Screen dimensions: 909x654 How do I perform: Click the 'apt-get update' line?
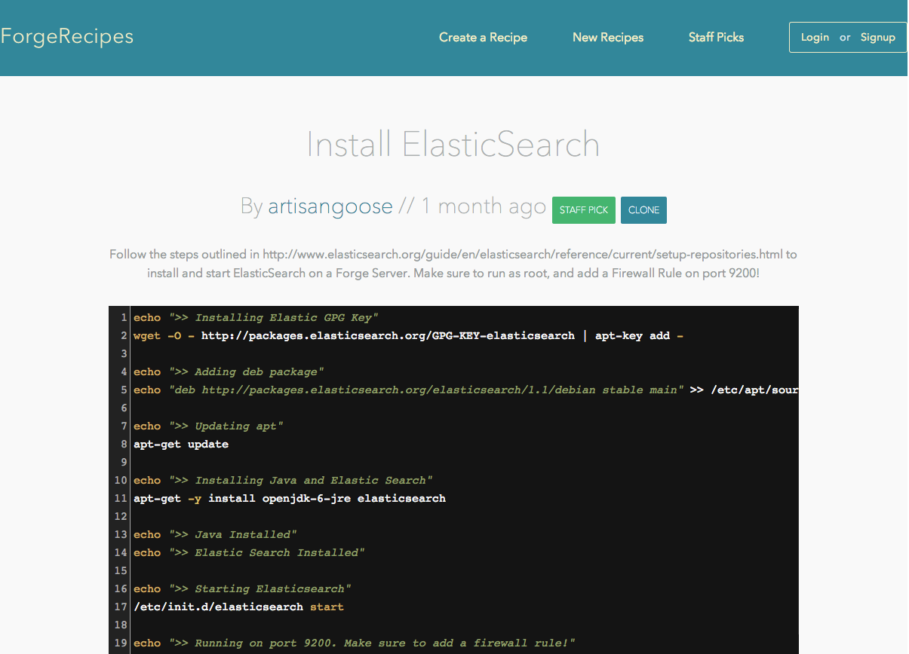click(181, 444)
